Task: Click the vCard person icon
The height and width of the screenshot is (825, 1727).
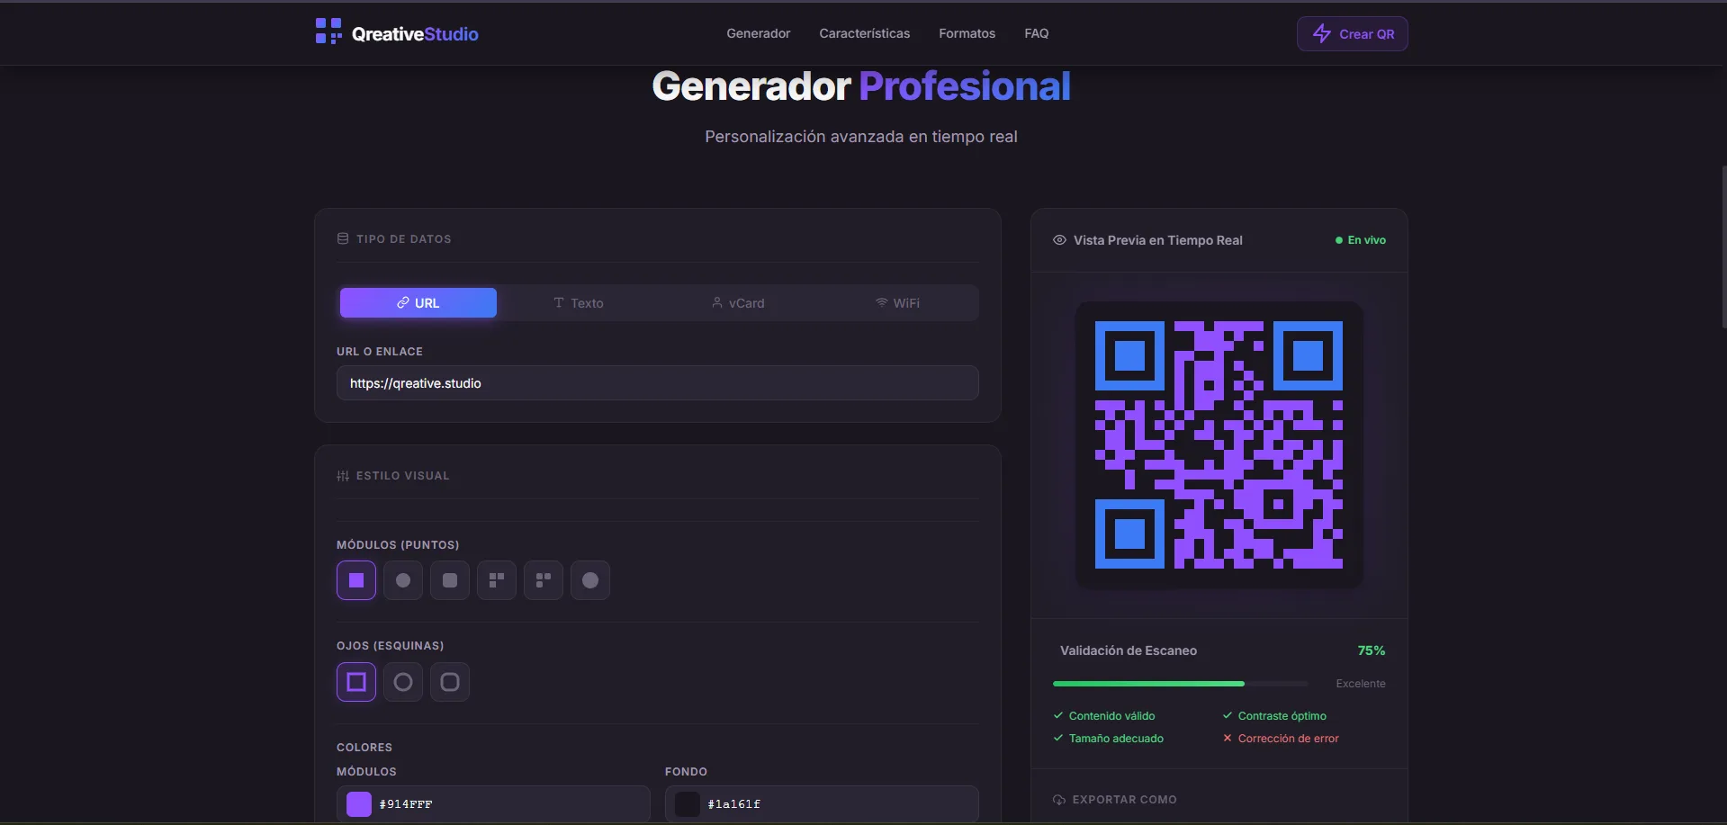Action: [717, 302]
